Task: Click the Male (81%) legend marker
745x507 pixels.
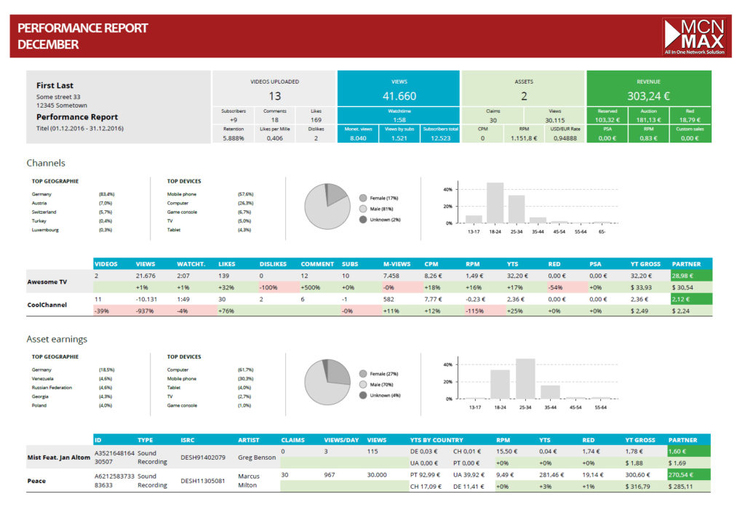Action: (x=362, y=208)
